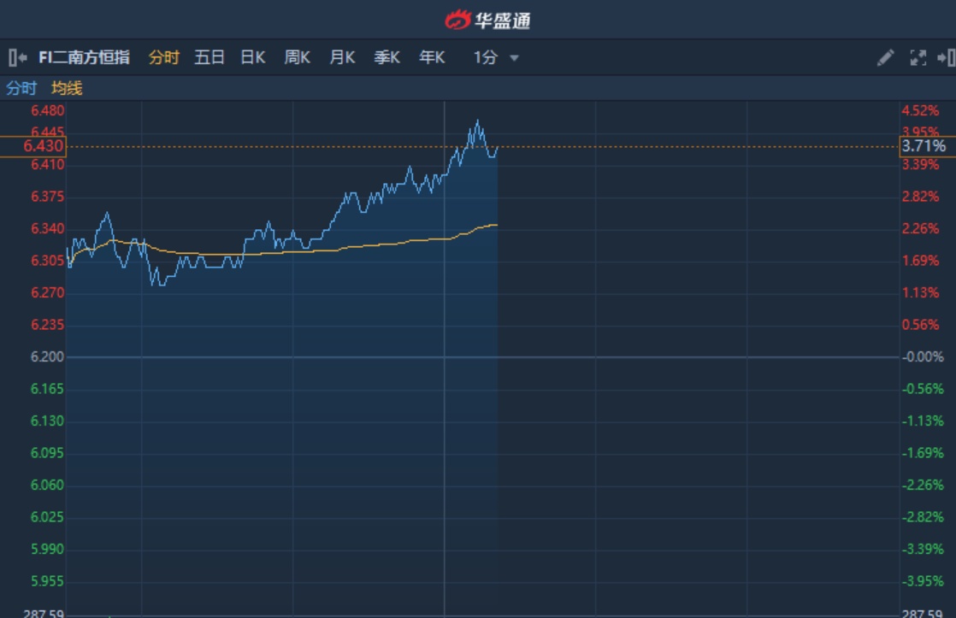Image resolution: width=956 pixels, height=618 pixels.
Task: Select the pencil drawing tool
Action: pyautogui.click(x=885, y=57)
